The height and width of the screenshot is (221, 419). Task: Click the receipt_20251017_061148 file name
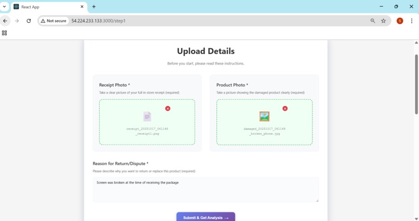click(x=147, y=131)
